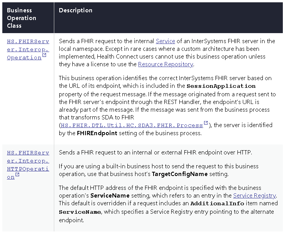
Task: Open the HS.FHIRServer.Interop.Operation class link
Action: tap(28, 49)
